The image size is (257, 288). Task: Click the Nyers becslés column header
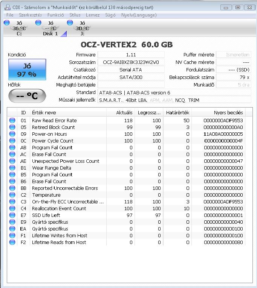(x=218, y=112)
